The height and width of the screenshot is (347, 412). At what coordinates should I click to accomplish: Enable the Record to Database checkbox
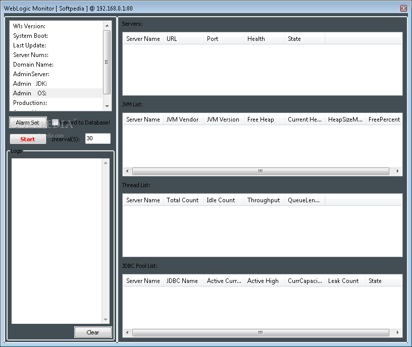click(55, 123)
